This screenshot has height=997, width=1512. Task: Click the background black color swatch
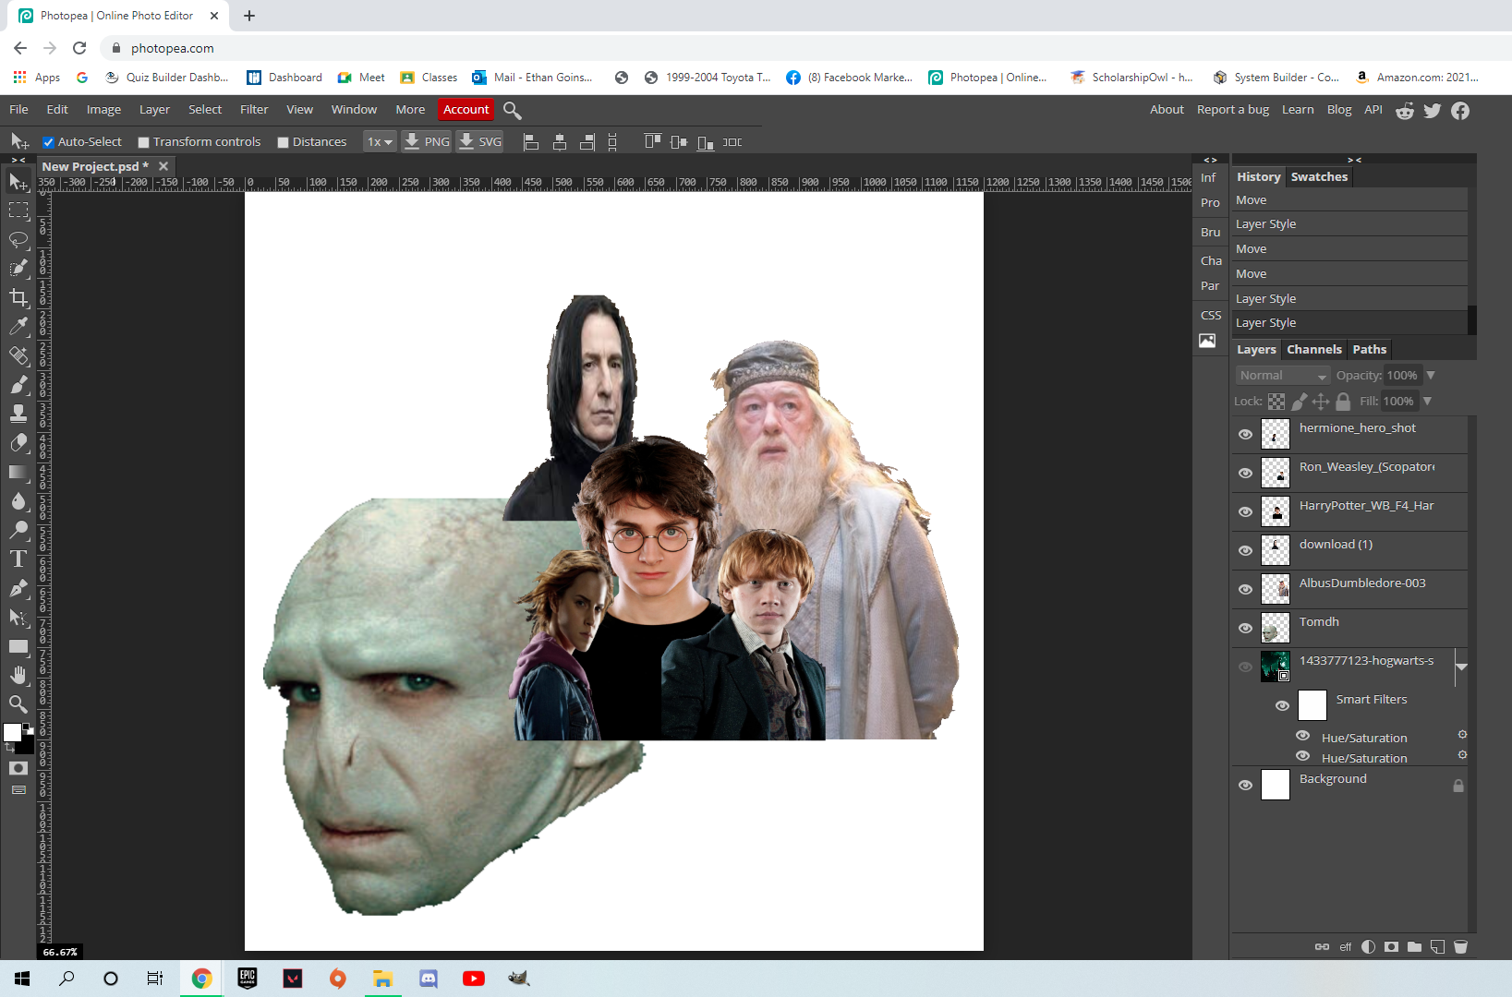[28, 745]
